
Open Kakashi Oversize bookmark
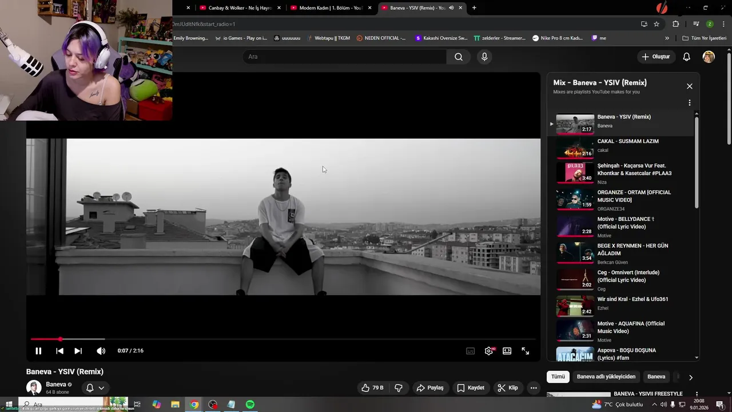tap(441, 38)
